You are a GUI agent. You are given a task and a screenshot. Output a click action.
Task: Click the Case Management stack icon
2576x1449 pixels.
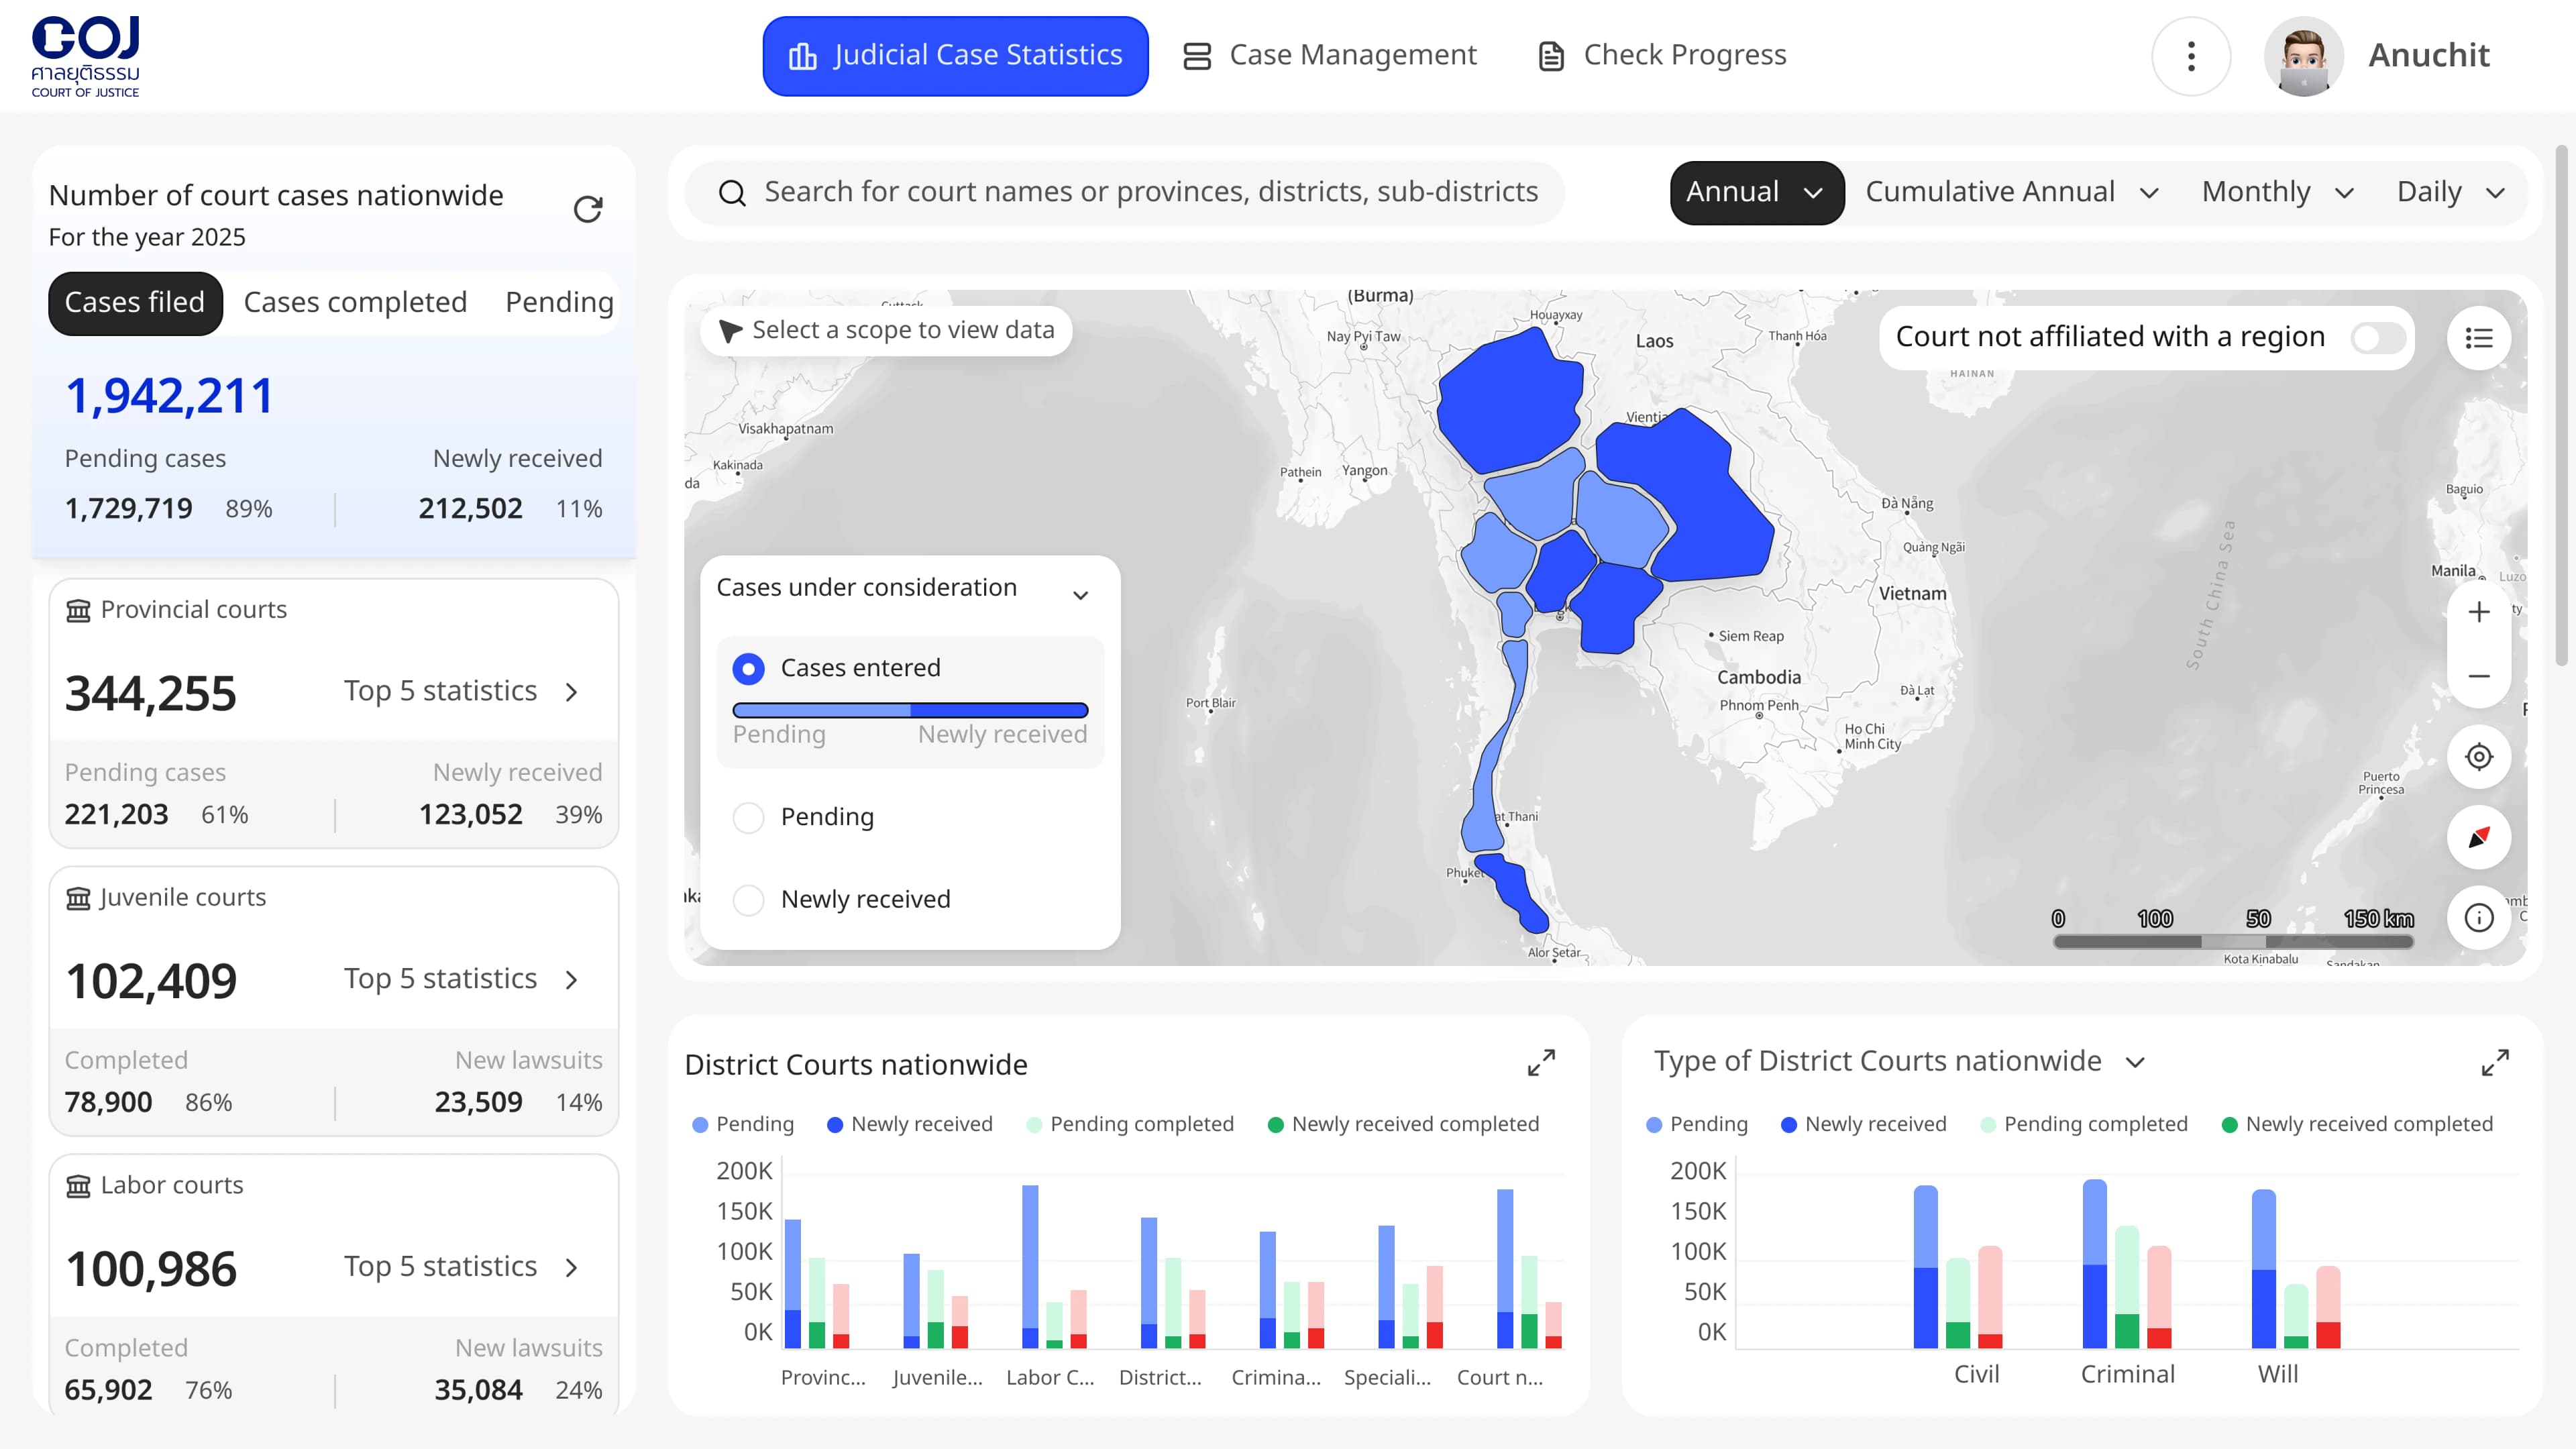pyautogui.click(x=1197, y=56)
